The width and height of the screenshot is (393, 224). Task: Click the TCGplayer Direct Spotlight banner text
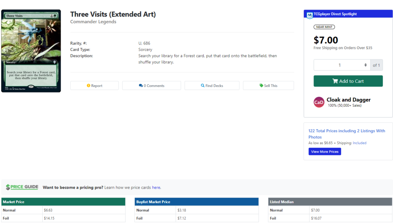pos(335,14)
